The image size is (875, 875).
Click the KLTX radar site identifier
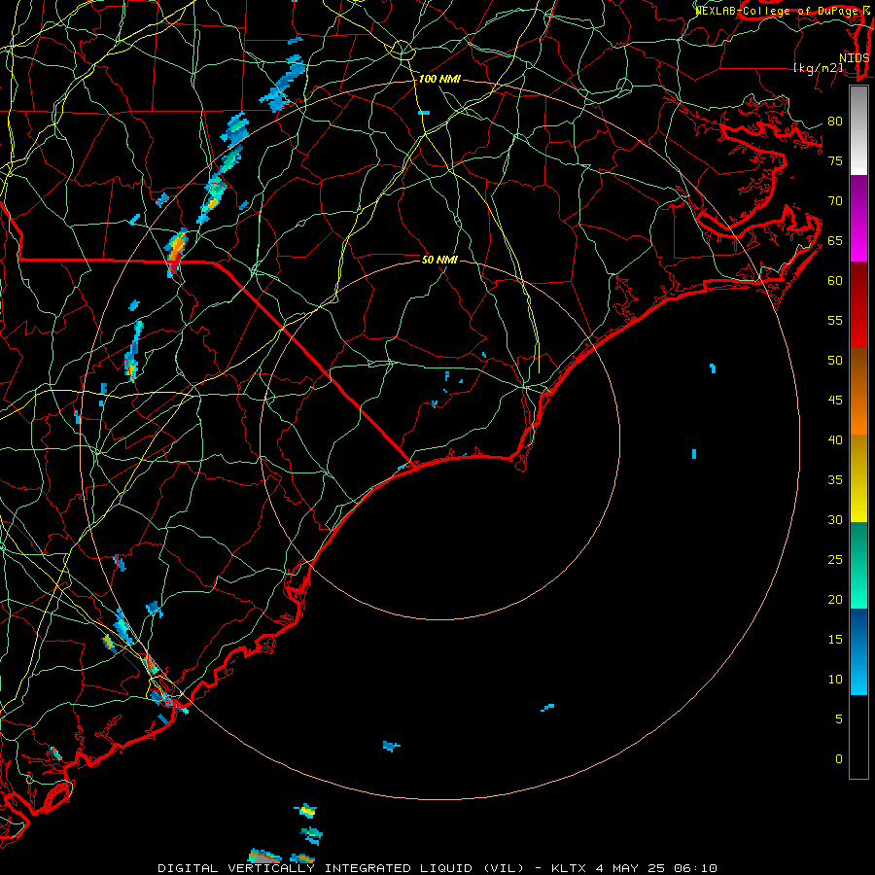(569, 868)
